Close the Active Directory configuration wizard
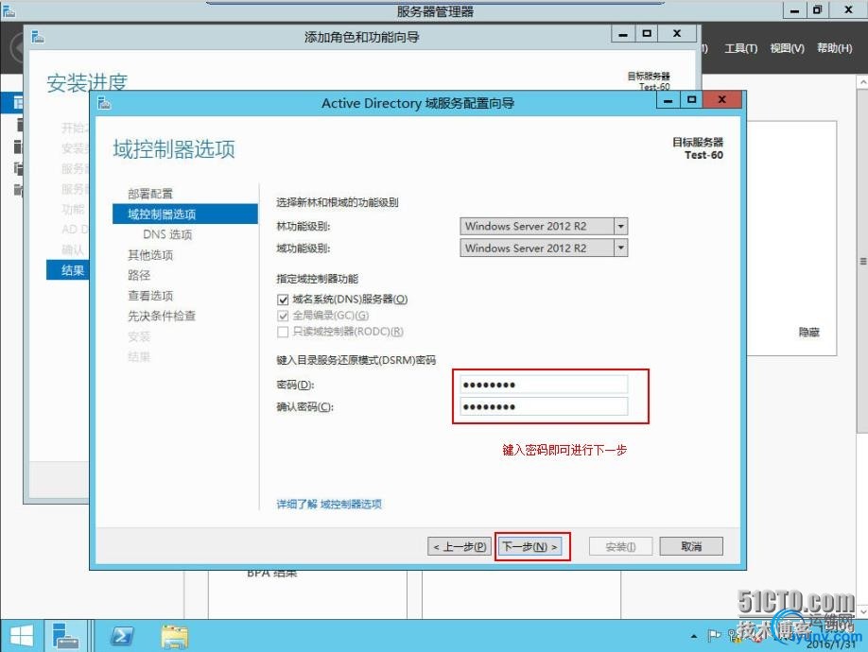 (x=721, y=99)
